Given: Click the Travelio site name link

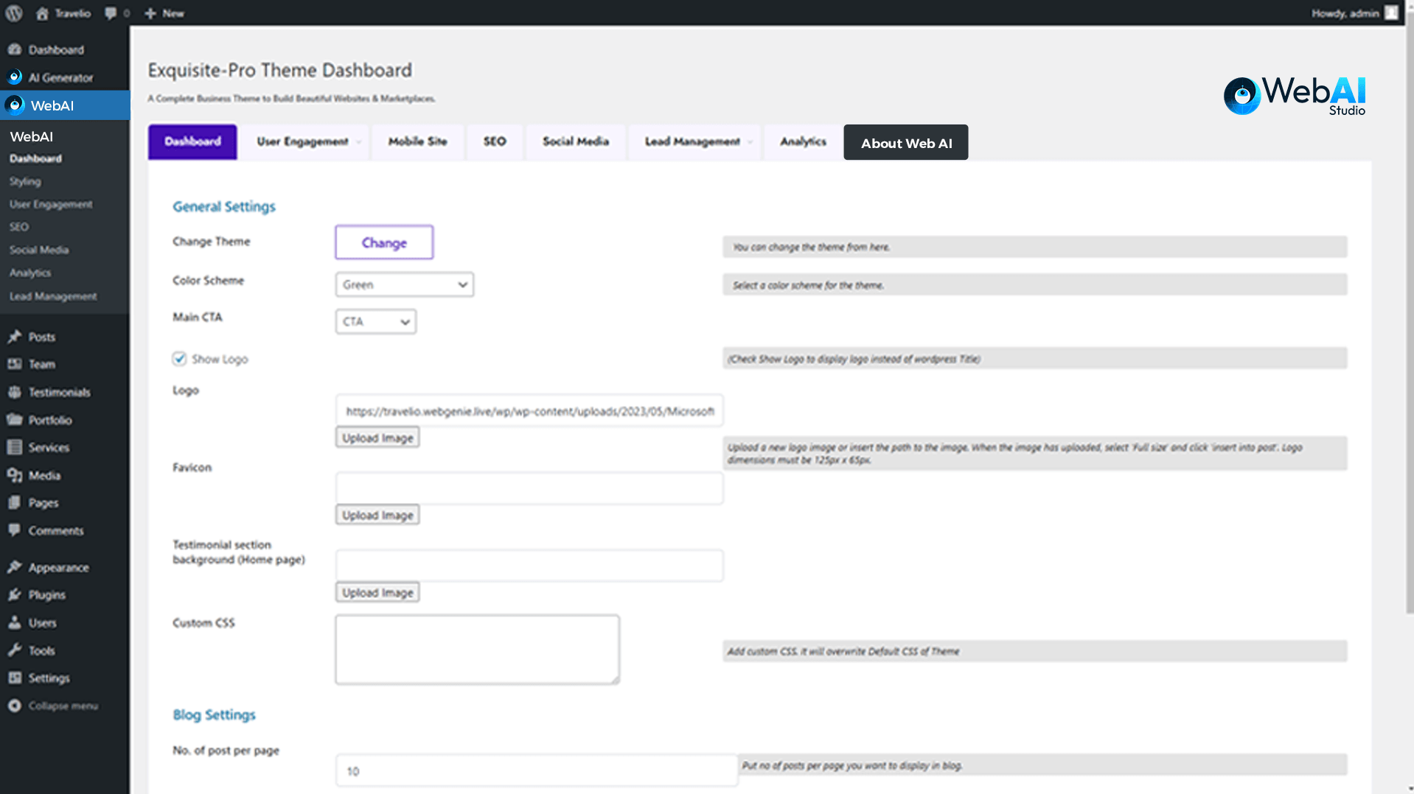Looking at the screenshot, I should [72, 13].
